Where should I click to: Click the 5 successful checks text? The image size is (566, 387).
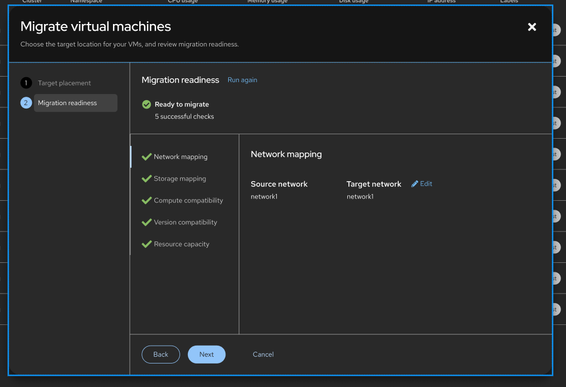185,116
